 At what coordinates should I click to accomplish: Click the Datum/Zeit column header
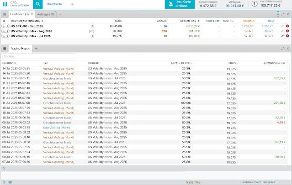click(9, 63)
